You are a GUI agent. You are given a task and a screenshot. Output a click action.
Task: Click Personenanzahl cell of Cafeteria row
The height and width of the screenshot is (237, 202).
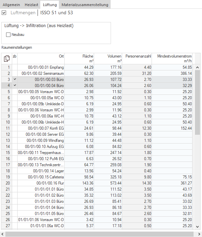tap(137, 177)
